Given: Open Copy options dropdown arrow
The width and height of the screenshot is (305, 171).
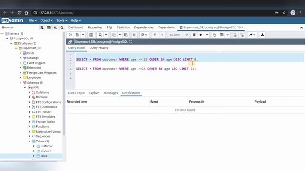Looking at the screenshot, I should pos(120,35).
